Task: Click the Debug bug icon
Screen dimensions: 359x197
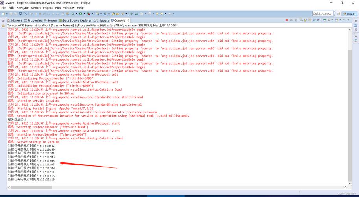Action: pos(73,13)
